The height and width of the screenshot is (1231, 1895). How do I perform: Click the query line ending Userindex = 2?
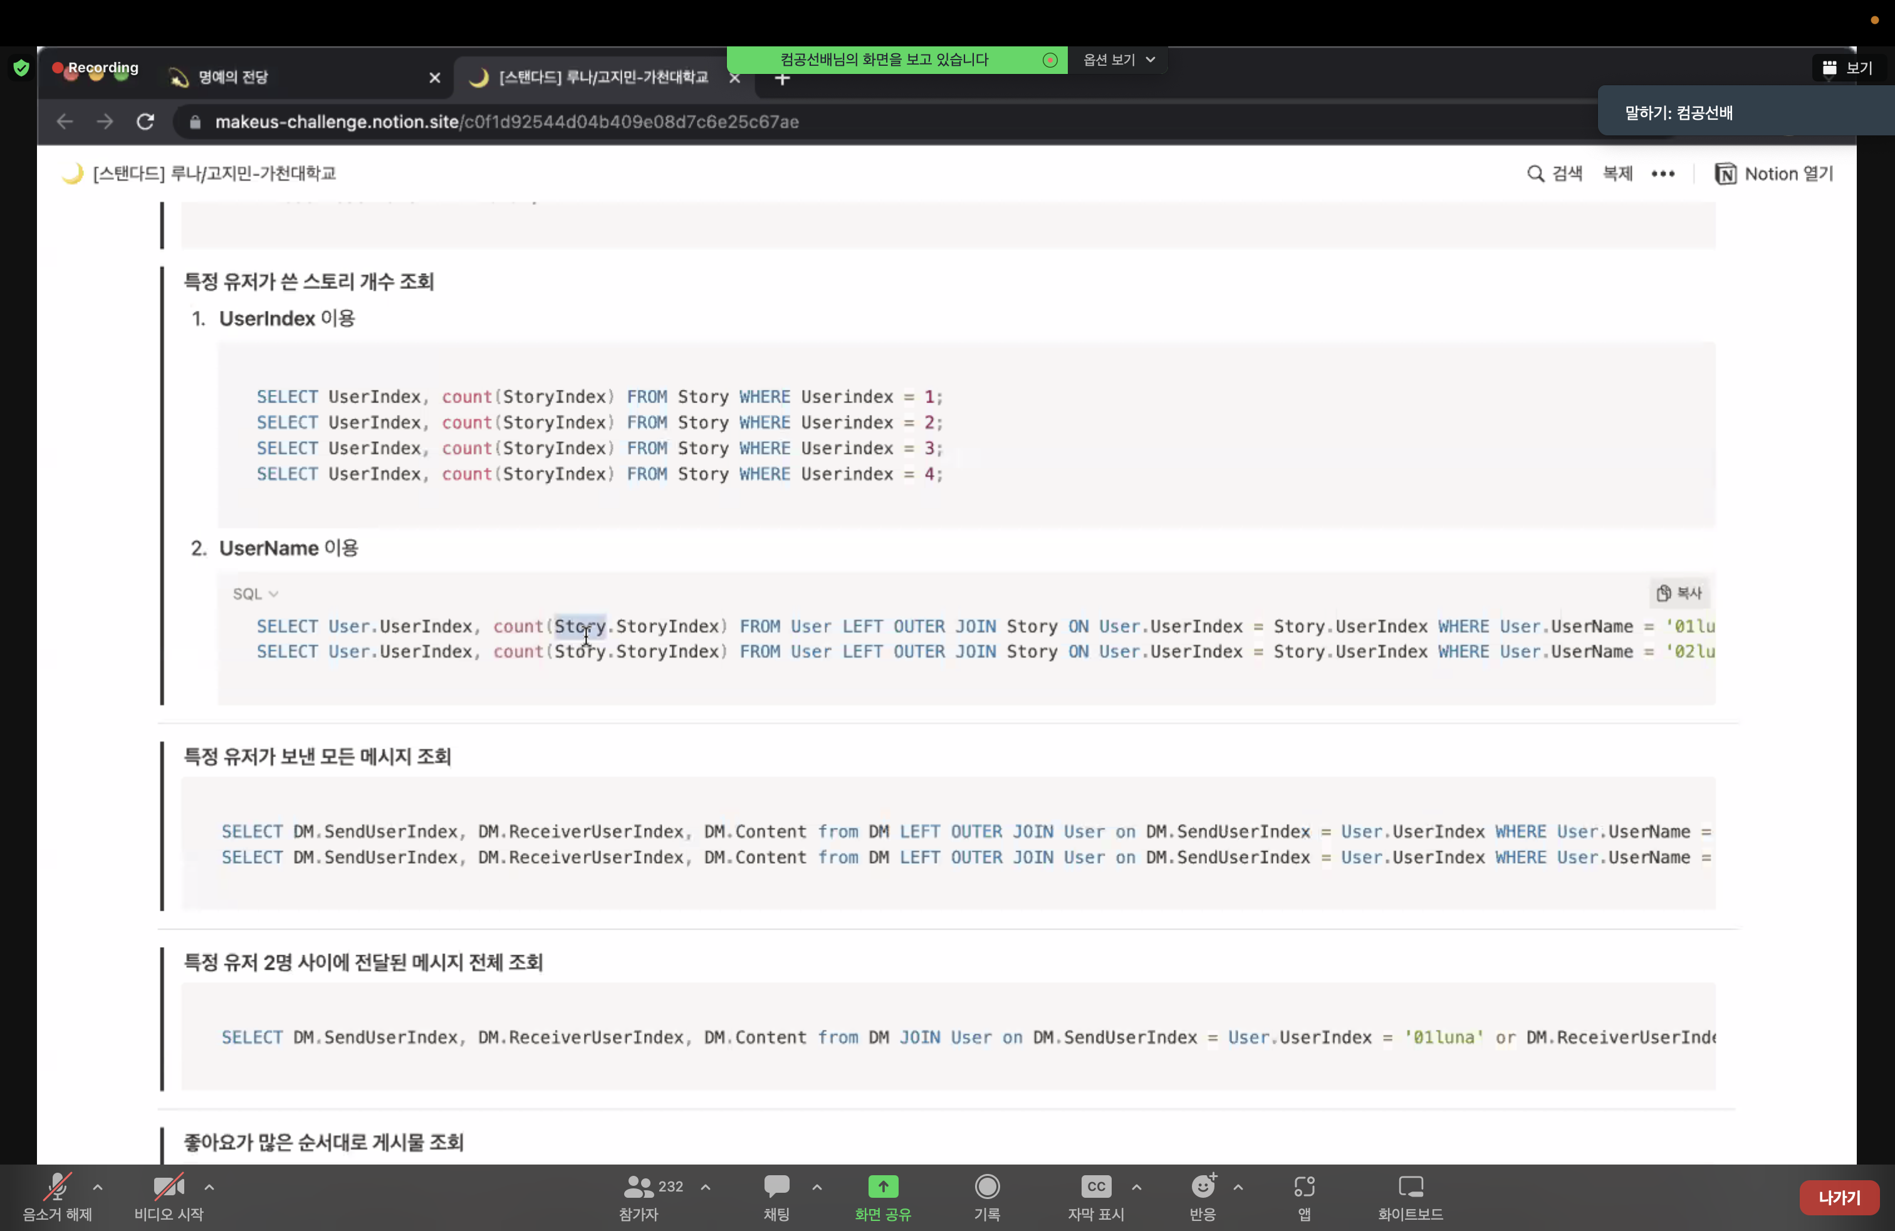(x=600, y=422)
